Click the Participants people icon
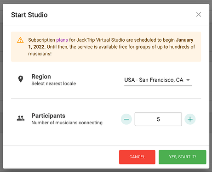Viewport: 212px width, 172px height. tap(21, 118)
